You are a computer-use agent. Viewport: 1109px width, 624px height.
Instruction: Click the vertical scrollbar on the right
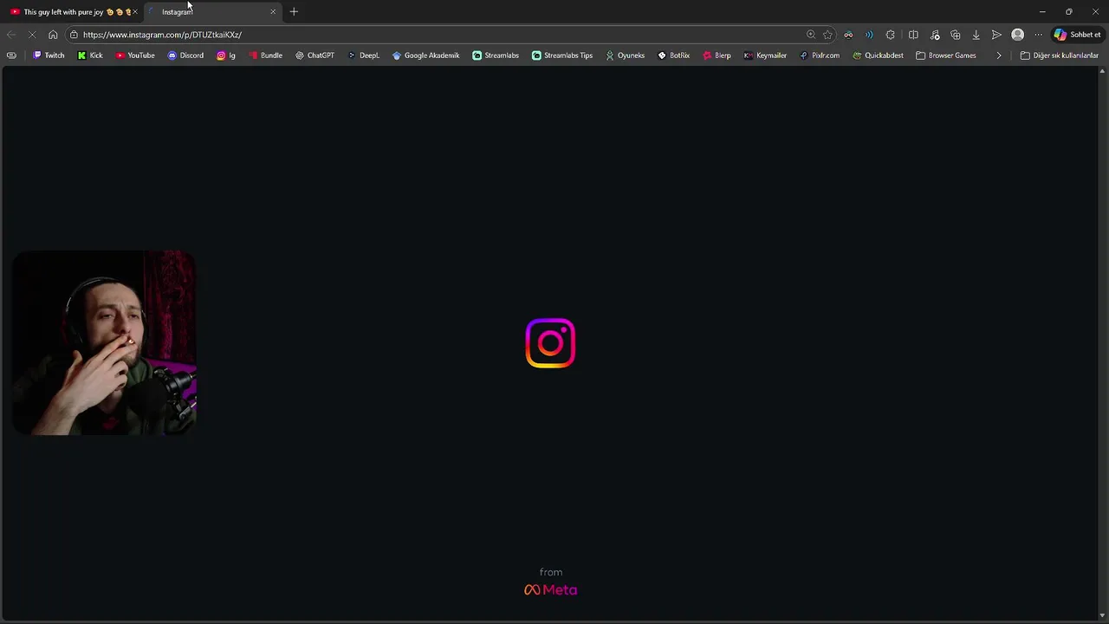coord(1104,342)
